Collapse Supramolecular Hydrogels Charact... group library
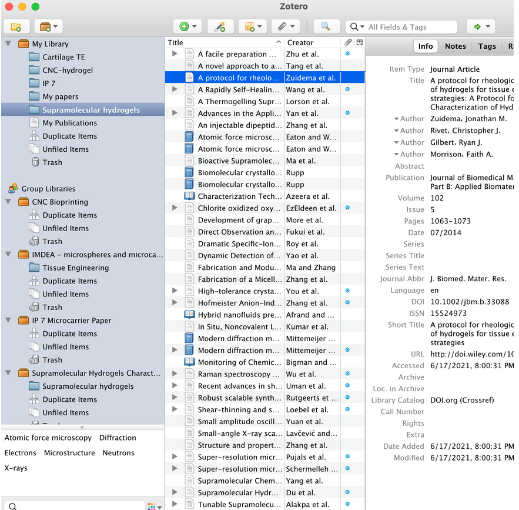 pos(9,373)
